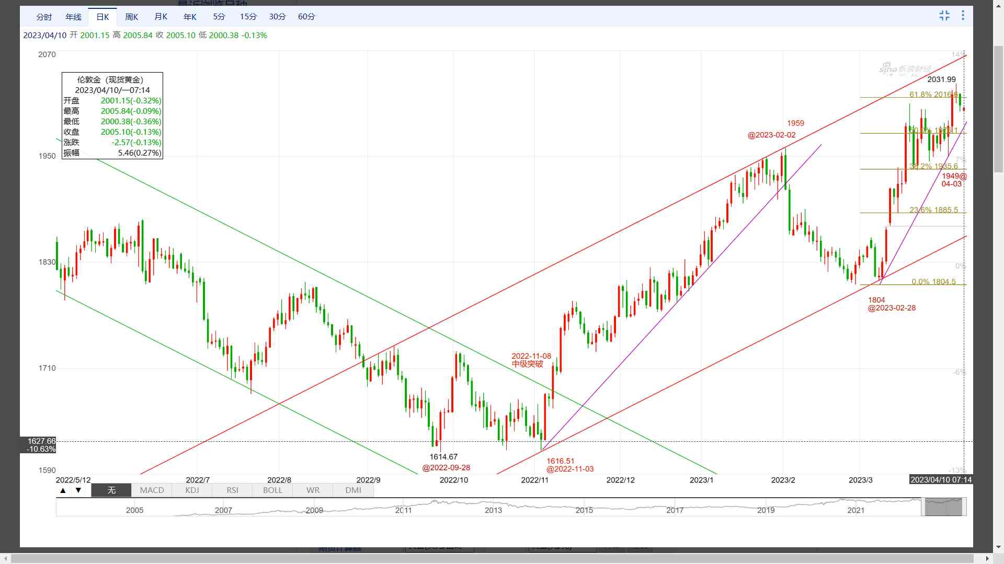Select the 无 indicator option
Screen dimensions: 1004x564
tap(111, 490)
